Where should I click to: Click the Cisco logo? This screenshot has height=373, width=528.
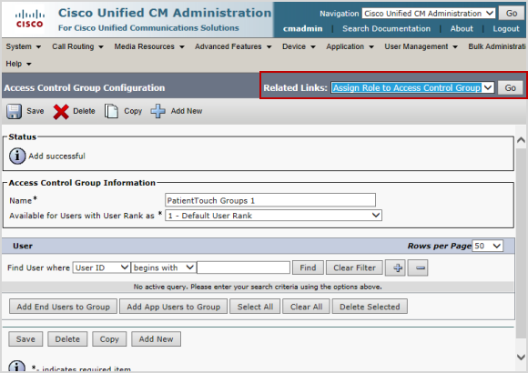(x=30, y=19)
